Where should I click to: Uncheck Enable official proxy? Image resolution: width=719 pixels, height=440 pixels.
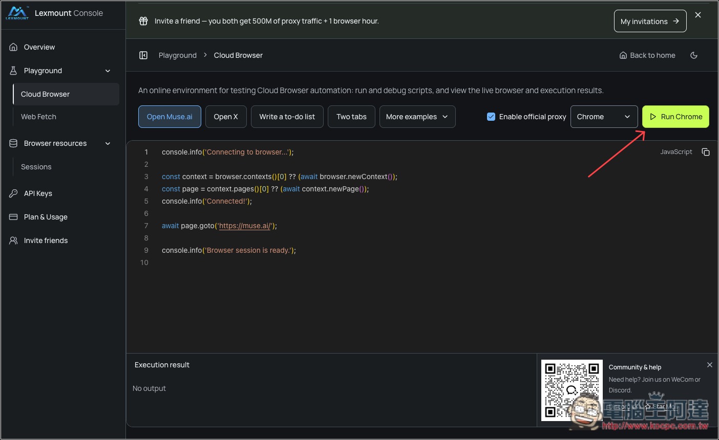pos(491,117)
